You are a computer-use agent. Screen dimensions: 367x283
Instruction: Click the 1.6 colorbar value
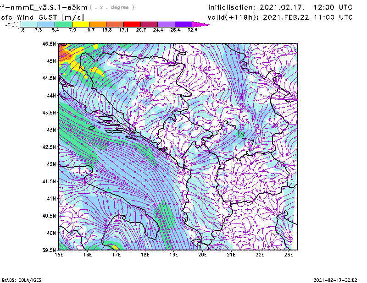[21, 30]
